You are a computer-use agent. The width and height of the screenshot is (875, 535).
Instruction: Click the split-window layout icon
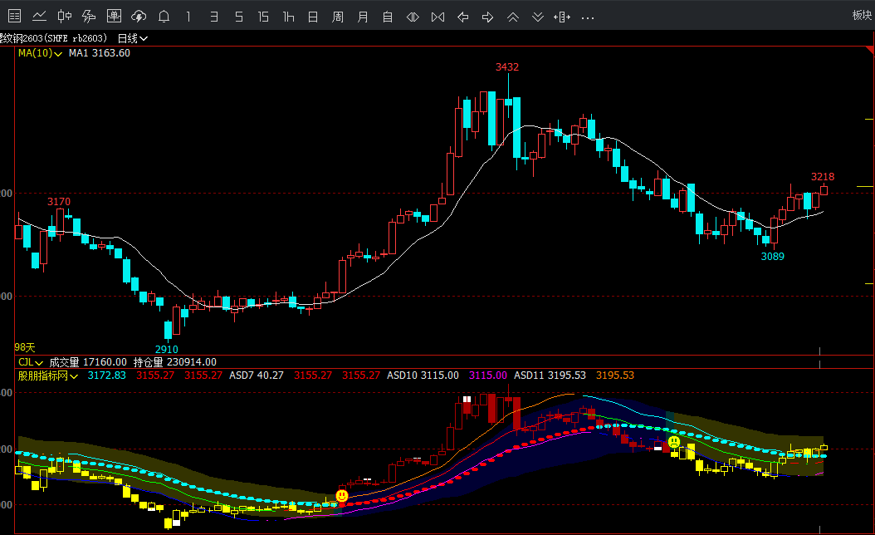pos(562,17)
